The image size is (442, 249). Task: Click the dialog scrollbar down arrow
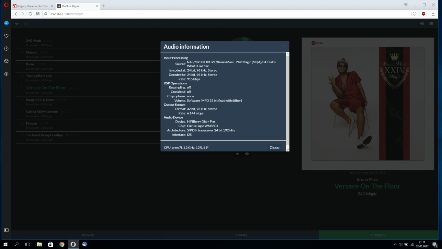(288, 149)
